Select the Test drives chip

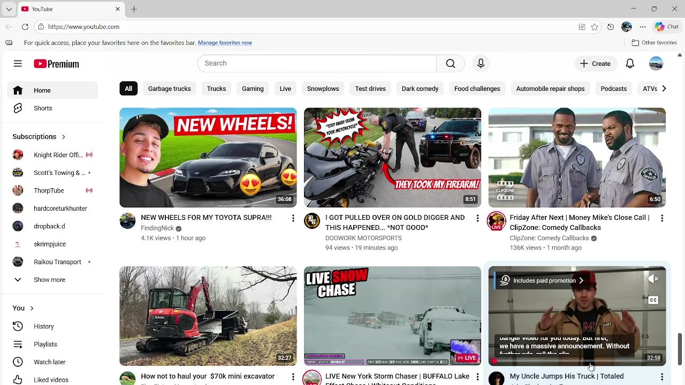point(370,89)
